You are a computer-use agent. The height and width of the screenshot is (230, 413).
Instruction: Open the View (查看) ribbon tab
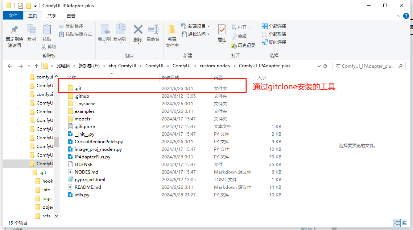(71, 16)
